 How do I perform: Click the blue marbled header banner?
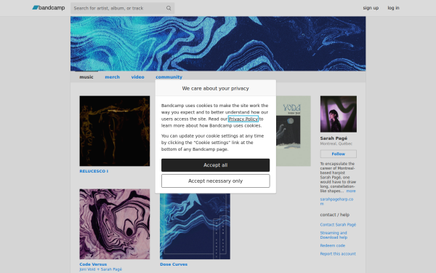[x=218, y=44]
